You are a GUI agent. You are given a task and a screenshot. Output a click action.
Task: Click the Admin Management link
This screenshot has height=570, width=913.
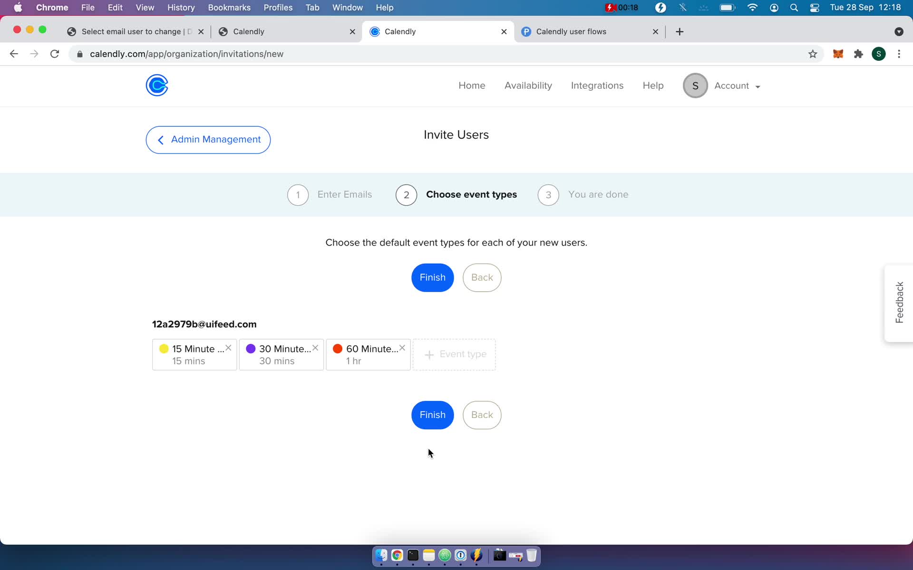(x=208, y=139)
